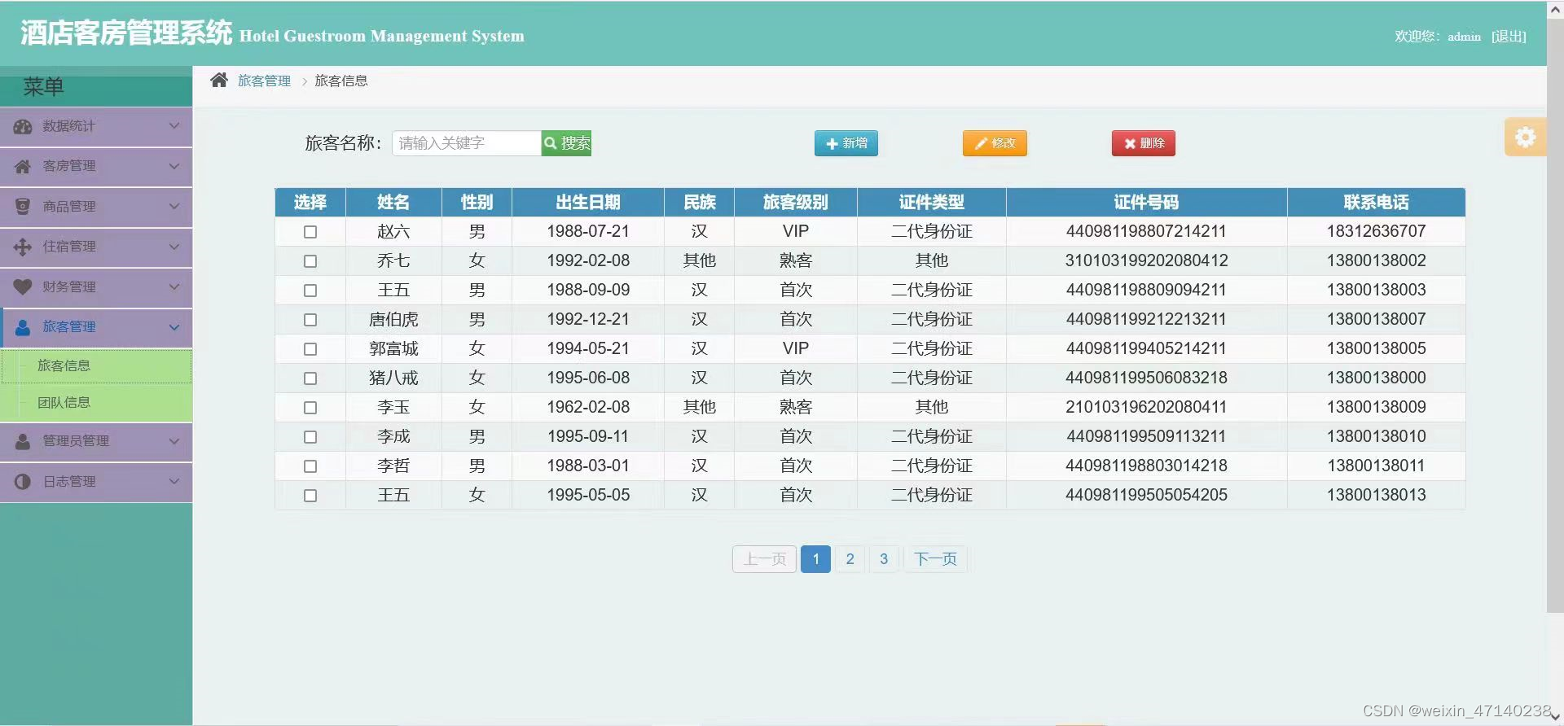Expand the 住宿管理 menu chevron
1564x726 pixels.
tap(174, 246)
